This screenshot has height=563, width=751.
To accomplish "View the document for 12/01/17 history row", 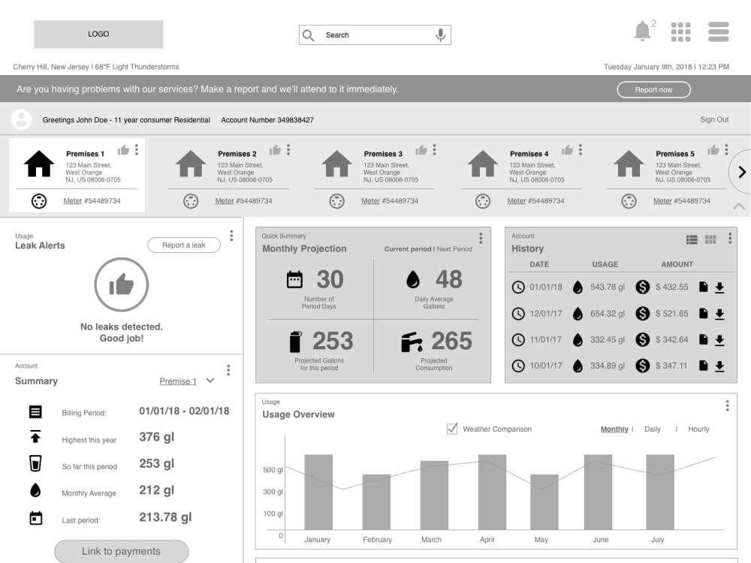I will coord(703,314).
